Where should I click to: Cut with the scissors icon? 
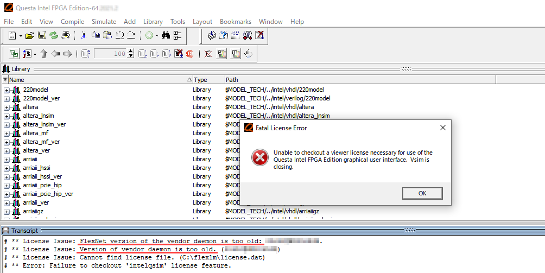pyautogui.click(x=84, y=35)
